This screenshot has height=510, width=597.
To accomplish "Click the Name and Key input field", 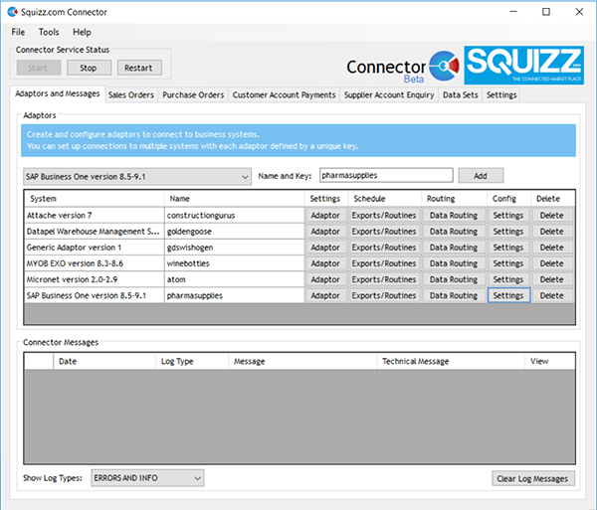I will (x=386, y=175).
